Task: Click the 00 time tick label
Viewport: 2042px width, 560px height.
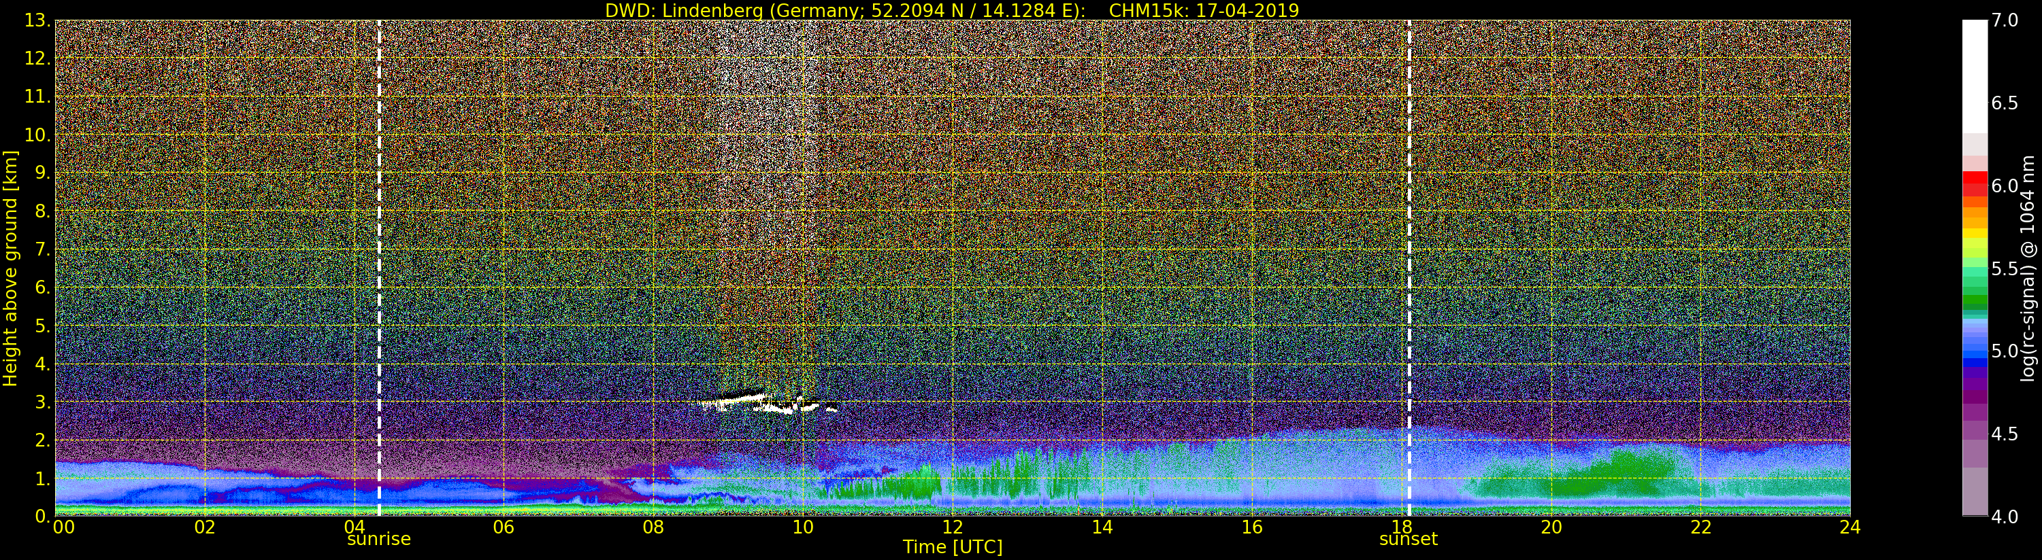Action: tap(63, 527)
